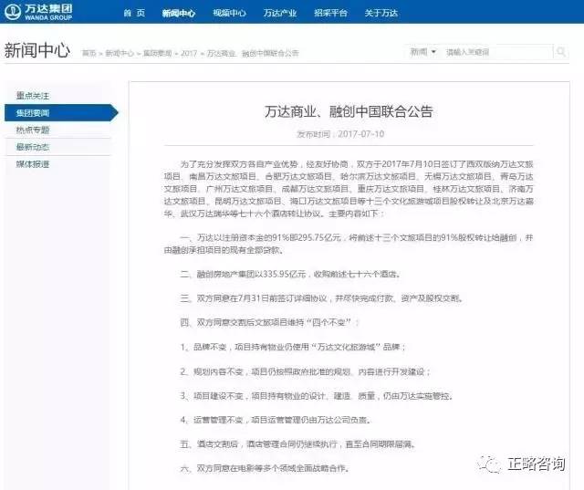This screenshot has height=490, width=584.
Task: Click the article title 万达商业、融创中国联合公告
Action: [349, 111]
